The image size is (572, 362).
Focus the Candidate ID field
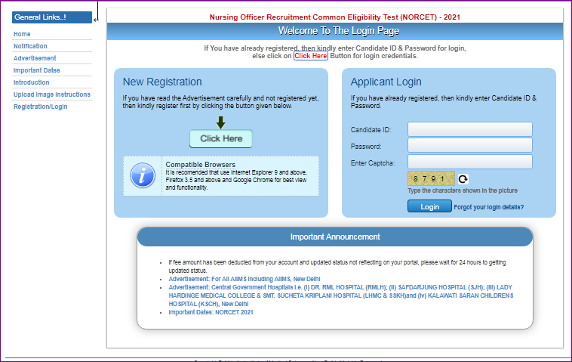(x=469, y=129)
